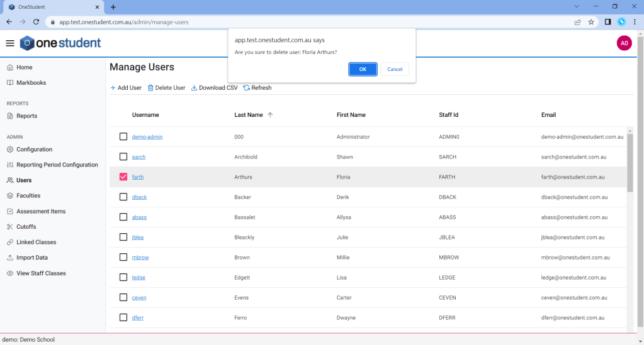The width and height of the screenshot is (644, 345).
Task: Confirm deletion with OK button
Action: [363, 69]
